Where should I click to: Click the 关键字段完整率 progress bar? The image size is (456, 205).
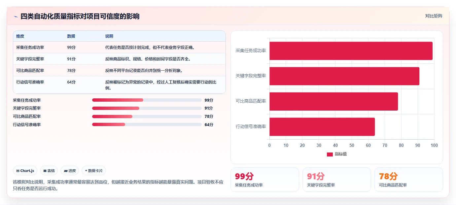147,108
